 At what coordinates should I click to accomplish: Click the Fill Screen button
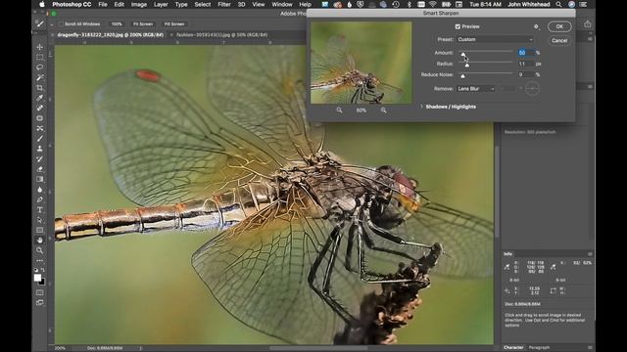174,23
